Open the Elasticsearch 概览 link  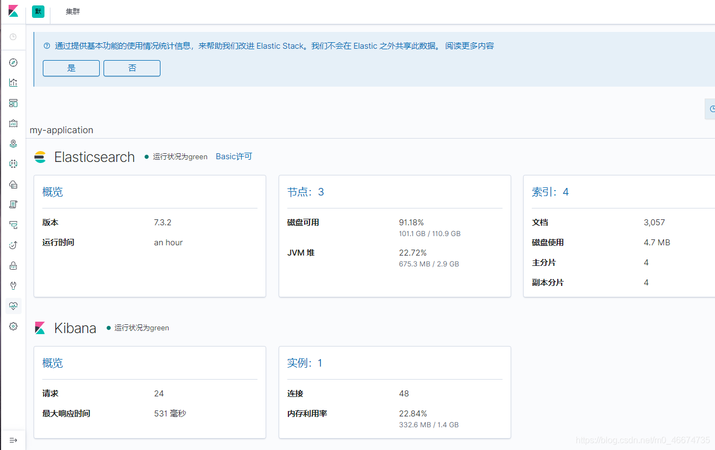53,192
